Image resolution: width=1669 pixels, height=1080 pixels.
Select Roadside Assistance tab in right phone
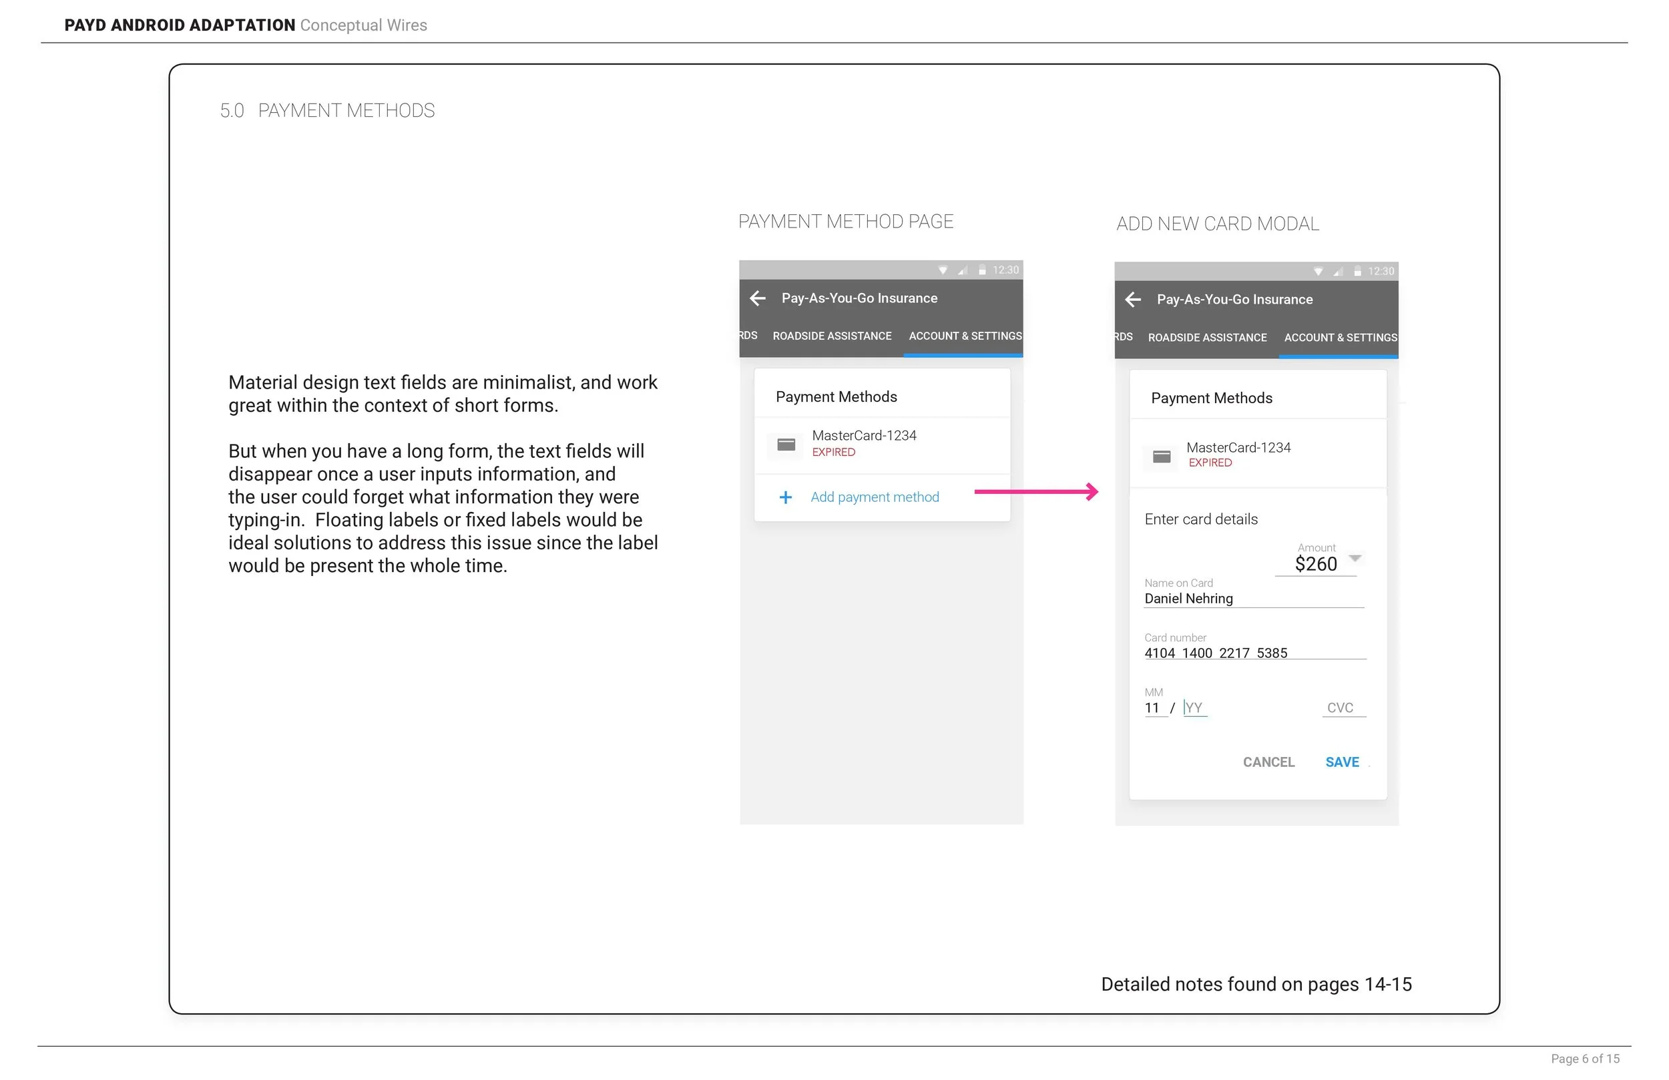[x=1207, y=337]
